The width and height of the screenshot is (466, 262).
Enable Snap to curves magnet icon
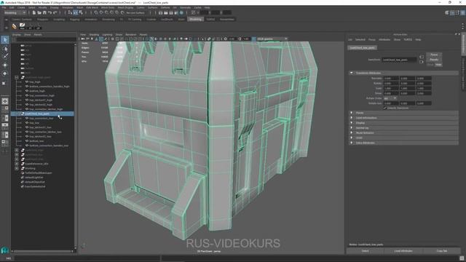tap(101, 13)
